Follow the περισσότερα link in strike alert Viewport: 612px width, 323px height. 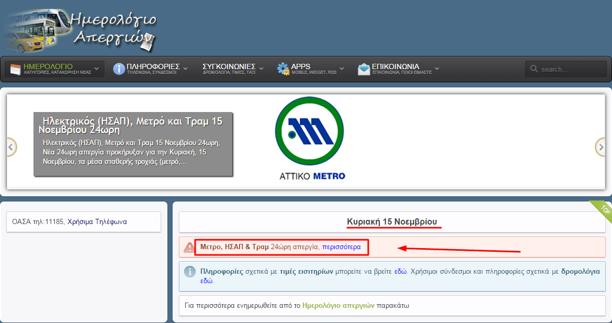tap(342, 247)
